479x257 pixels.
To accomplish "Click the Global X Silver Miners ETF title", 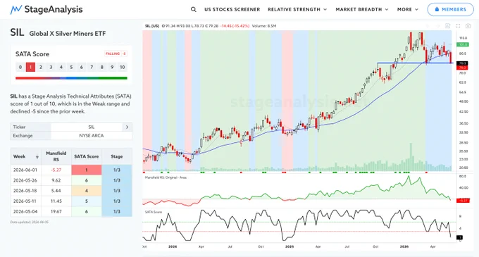I will (68, 34).
